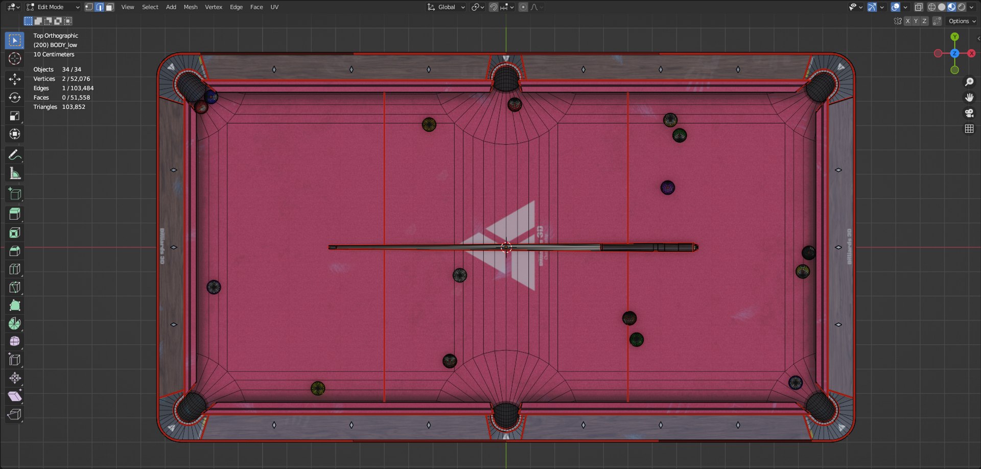
Task: Select the Edge Slide tool
Action: point(14,360)
